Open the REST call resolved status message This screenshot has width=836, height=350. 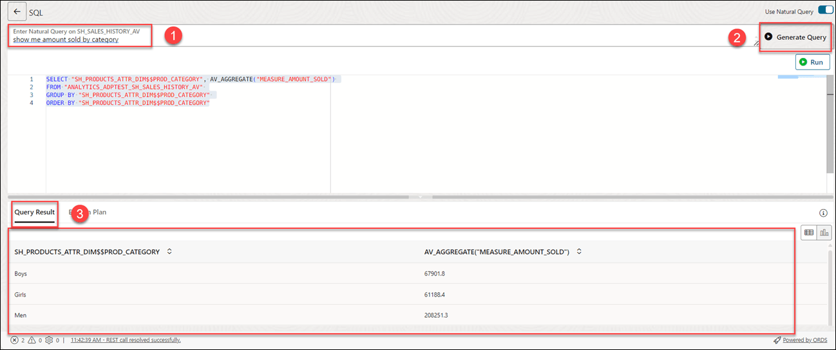tap(126, 340)
